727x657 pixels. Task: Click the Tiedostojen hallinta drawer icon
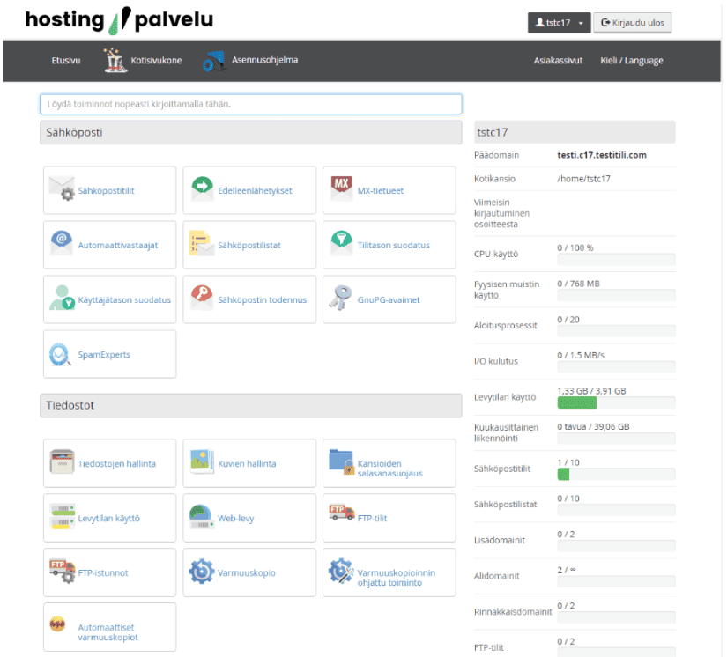[63, 461]
